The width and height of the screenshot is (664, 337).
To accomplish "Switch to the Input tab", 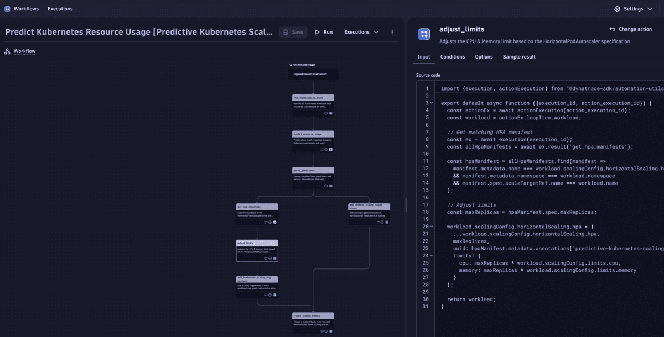I will click(424, 57).
